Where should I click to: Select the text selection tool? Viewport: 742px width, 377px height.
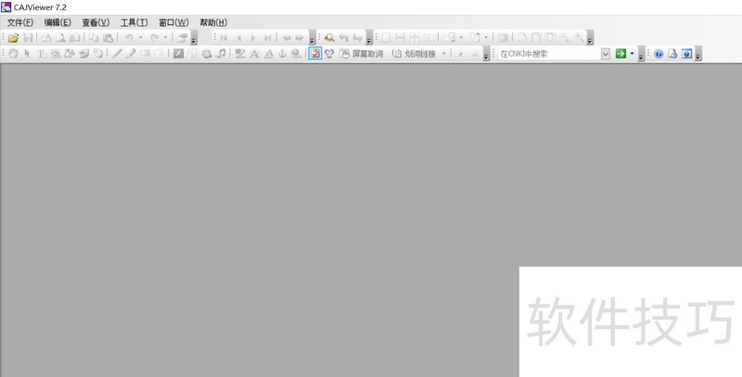(x=42, y=54)
